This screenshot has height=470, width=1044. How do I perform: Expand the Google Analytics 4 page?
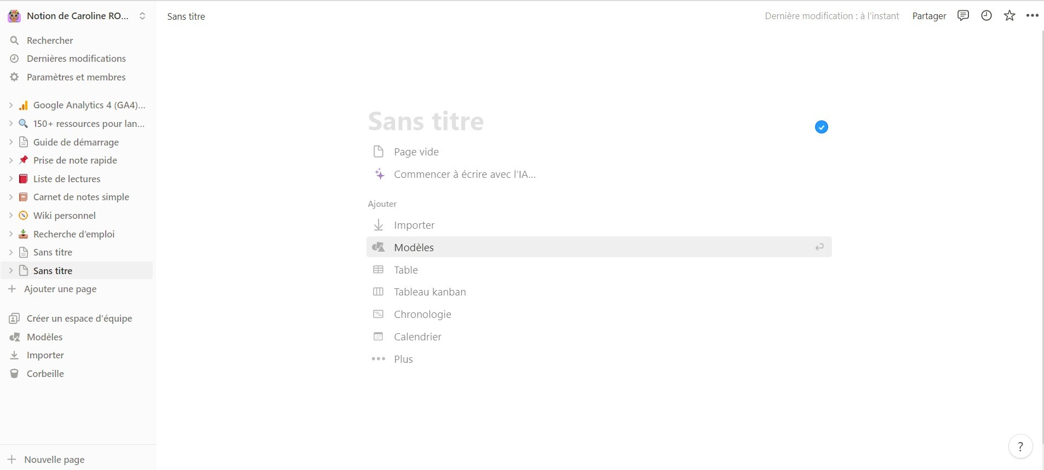(10, 105)
